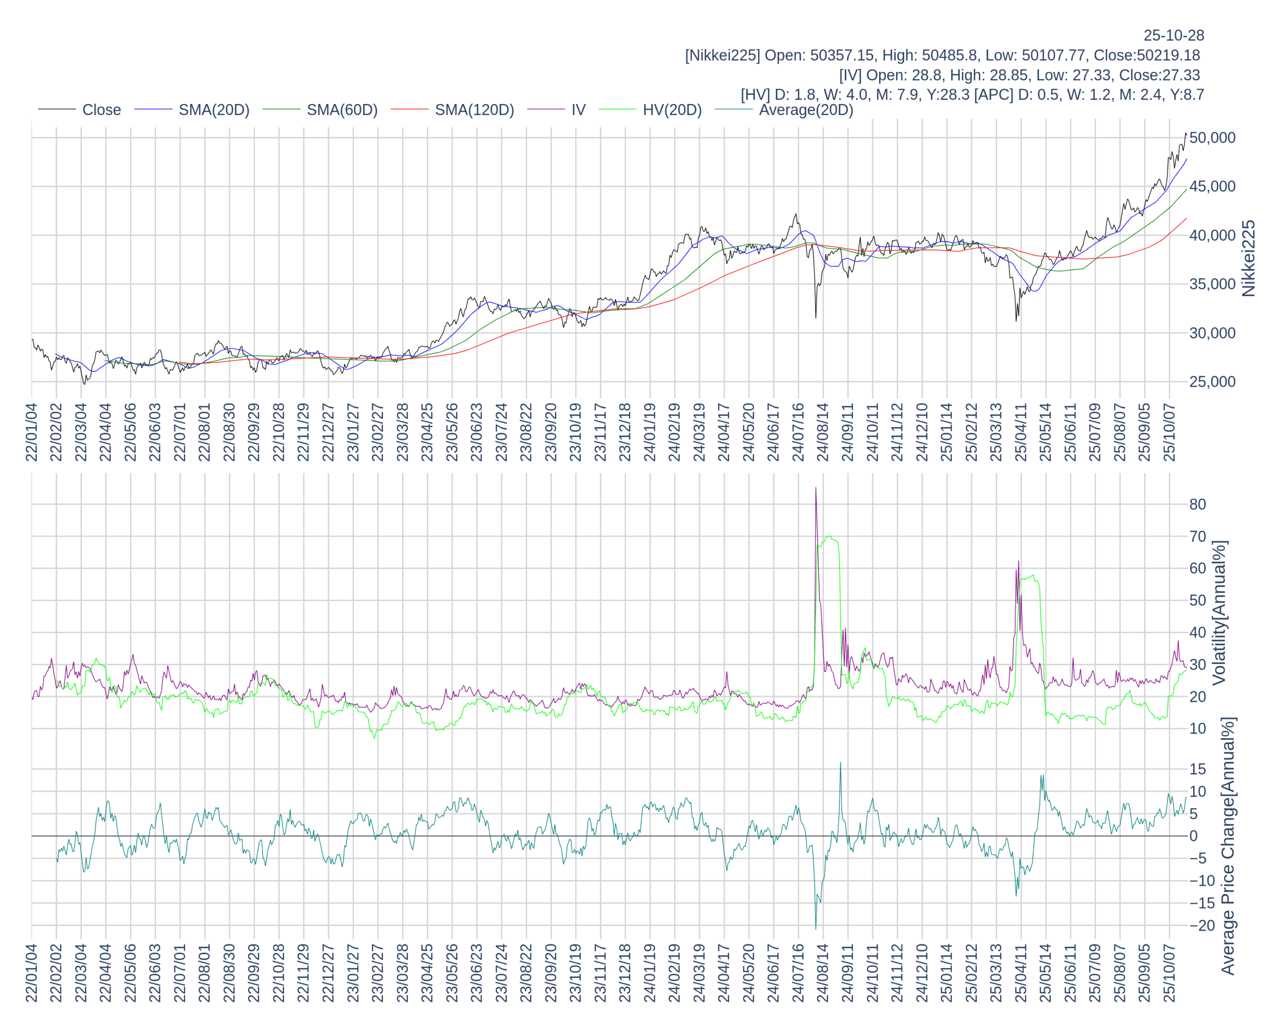This screenshot has height=1015, width=1268.
Task: Click the Nikkei225 y-axis title
Action: pyautogui.click(x=1248, y=258)
